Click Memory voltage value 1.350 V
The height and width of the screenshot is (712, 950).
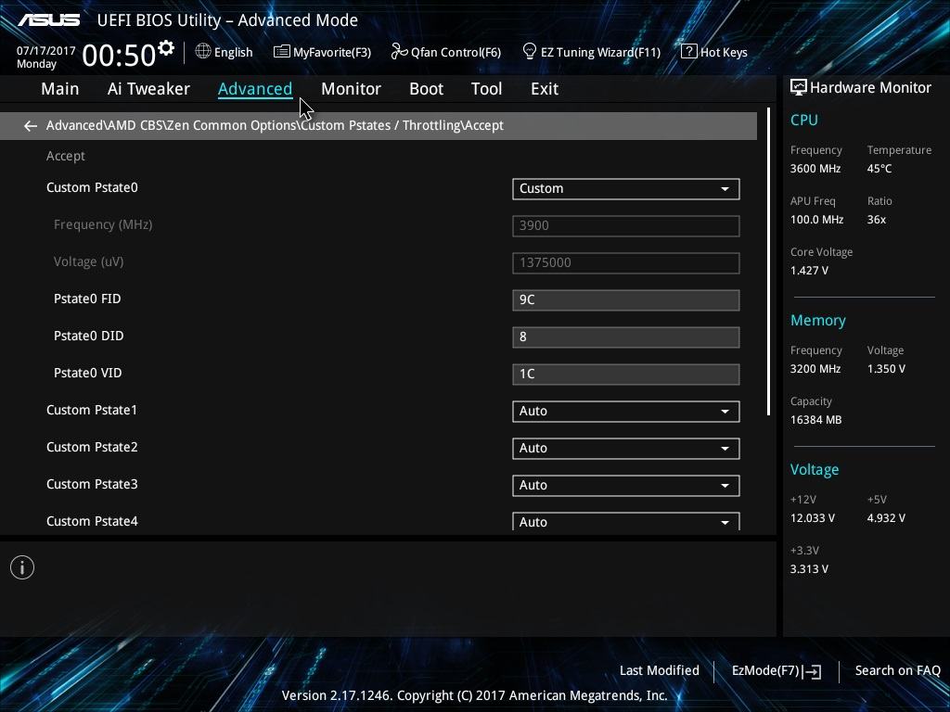(x=886, y=369)
